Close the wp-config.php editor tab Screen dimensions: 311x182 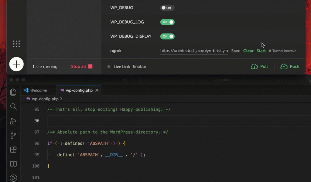[97, 90]
